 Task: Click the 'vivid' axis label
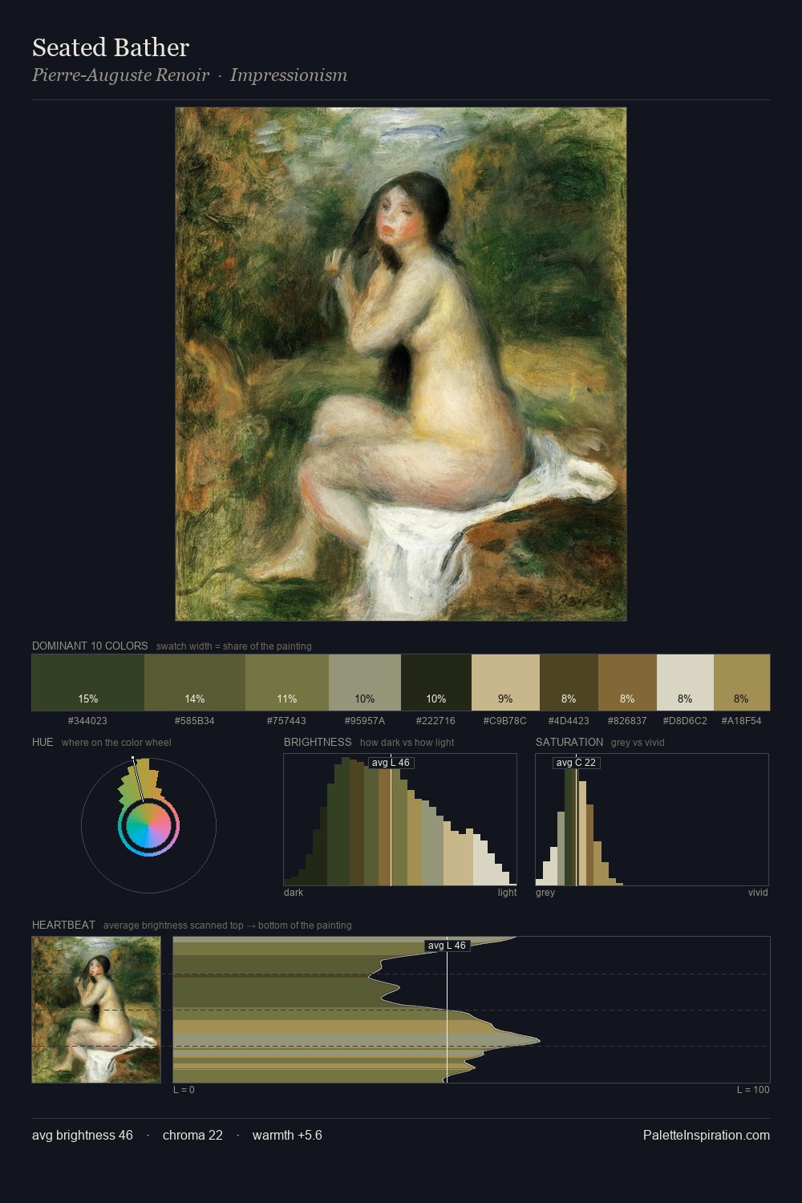(x=758, y=893)
